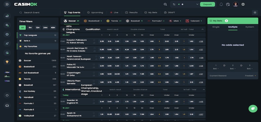Click the My Bets green header
This screenshot has width=261, height=122.
pyautogui.click(x=233, y=21)
